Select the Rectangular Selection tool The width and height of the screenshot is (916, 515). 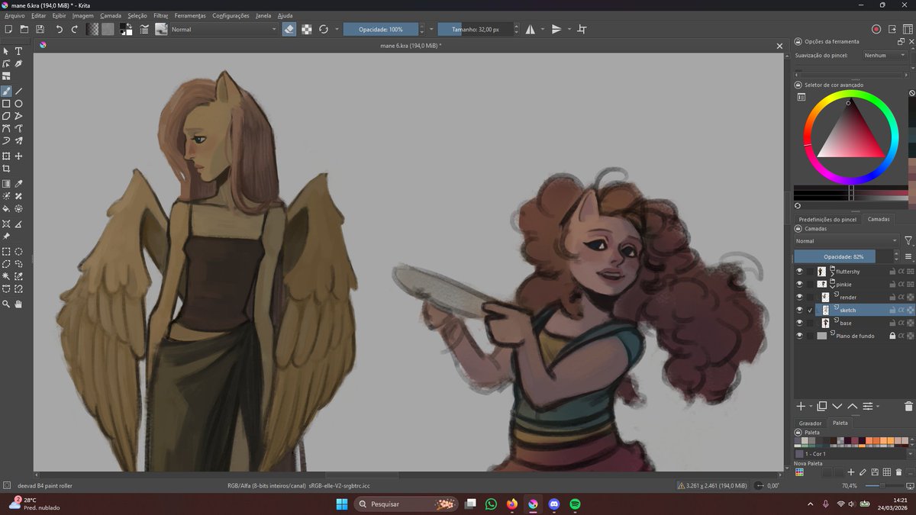coord(6,252)
